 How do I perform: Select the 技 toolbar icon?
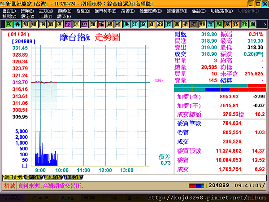coord(236,24)
